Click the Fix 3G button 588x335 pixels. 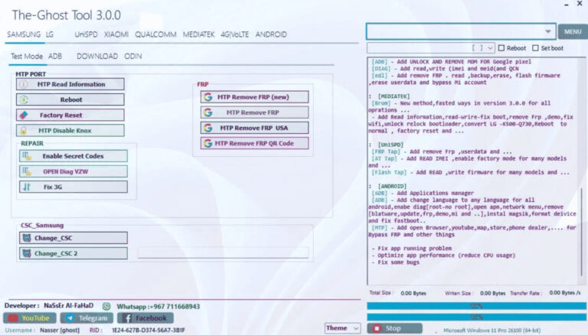tap(72, 187)
